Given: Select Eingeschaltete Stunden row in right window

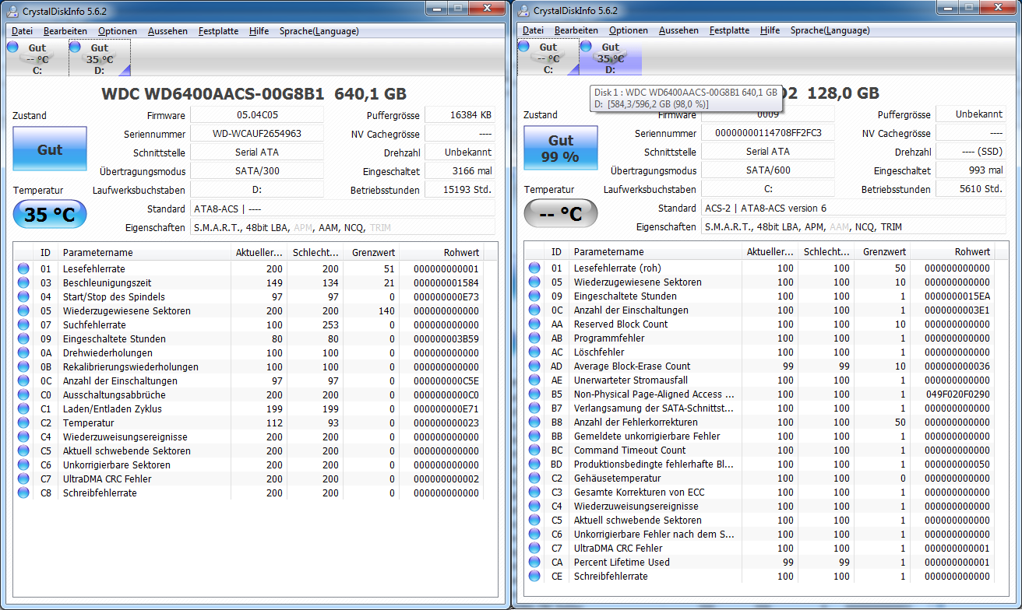Looking at the screenshot, I should pyautogui.click(x=760, y=296).
